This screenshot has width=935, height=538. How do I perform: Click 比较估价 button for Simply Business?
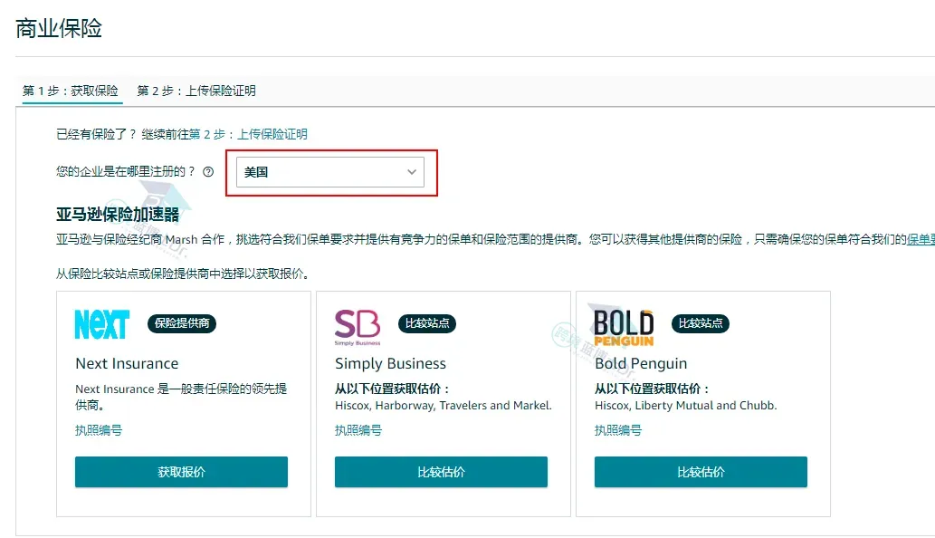tap(442, 472)
